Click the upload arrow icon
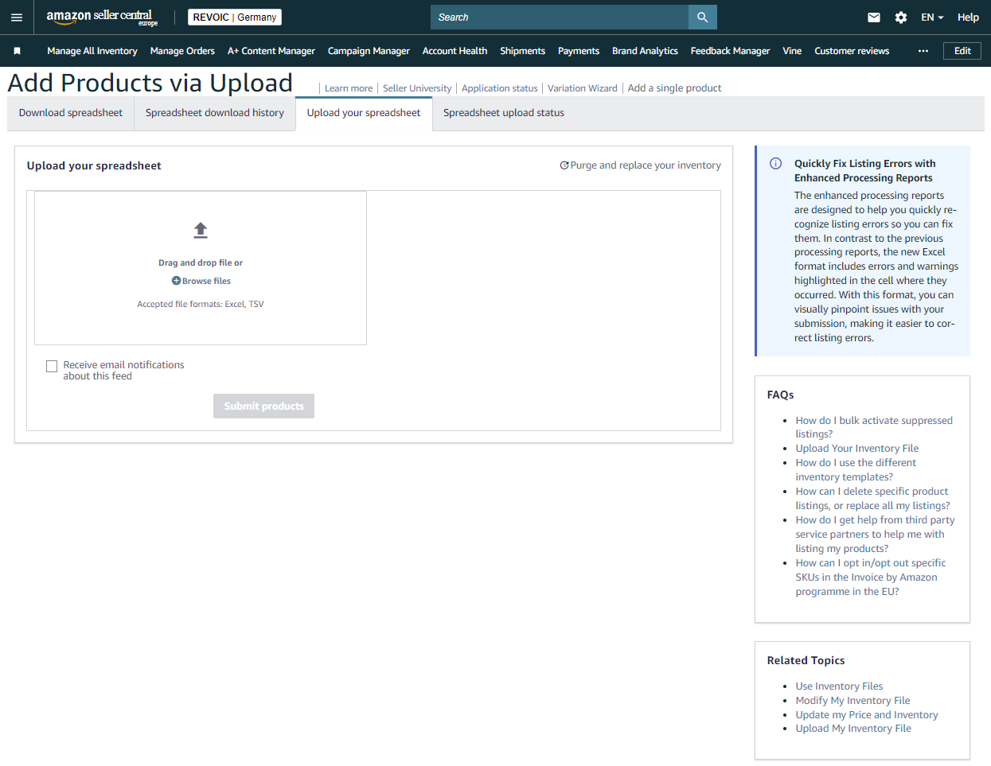The width and height of the screenshot is (991, 766). pyautogui.click(x=201, y=230)
